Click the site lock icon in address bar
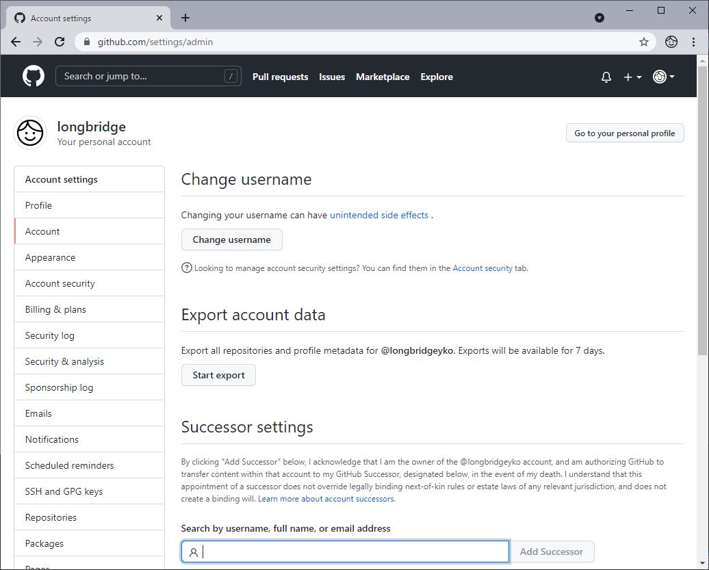709x570 pixels. [x=88, y=42]
